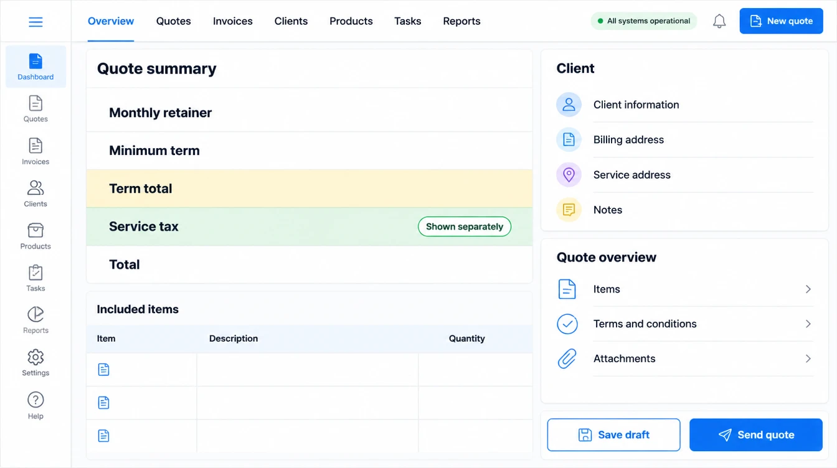Open the Client information link
The height and width of the screenshot is (468, 837).
pos(636,105)
